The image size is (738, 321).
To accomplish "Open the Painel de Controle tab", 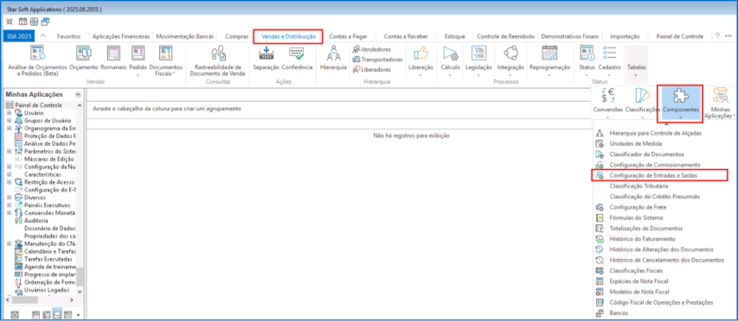I will (680, 36).
